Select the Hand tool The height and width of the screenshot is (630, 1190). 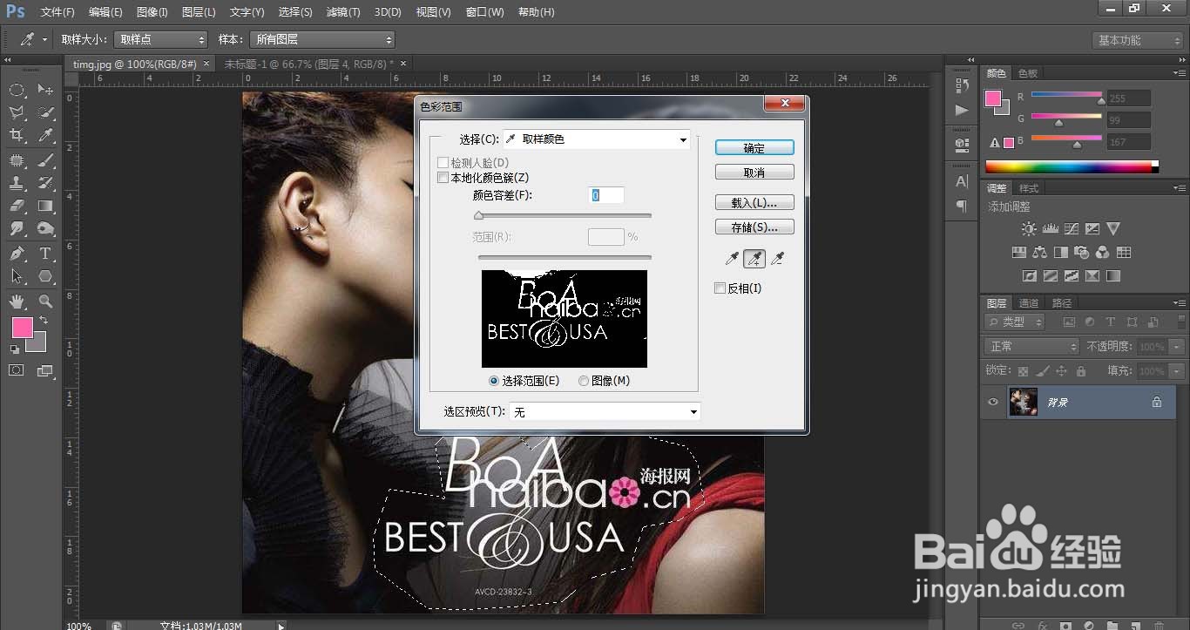(x=17, y=301)
